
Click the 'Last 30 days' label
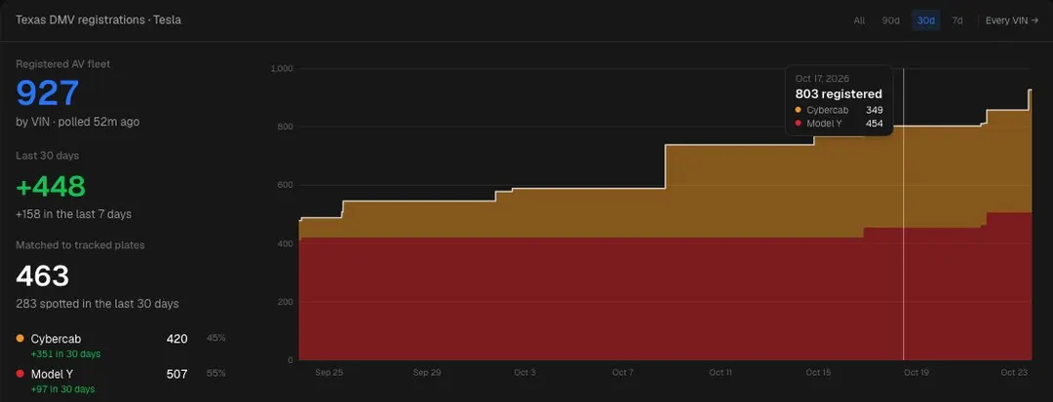tap(48, 156)
